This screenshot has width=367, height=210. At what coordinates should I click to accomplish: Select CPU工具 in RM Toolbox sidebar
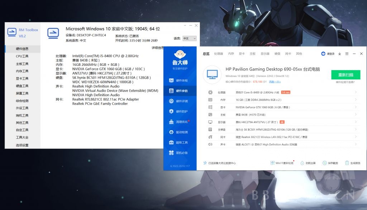tap(22, 56)
